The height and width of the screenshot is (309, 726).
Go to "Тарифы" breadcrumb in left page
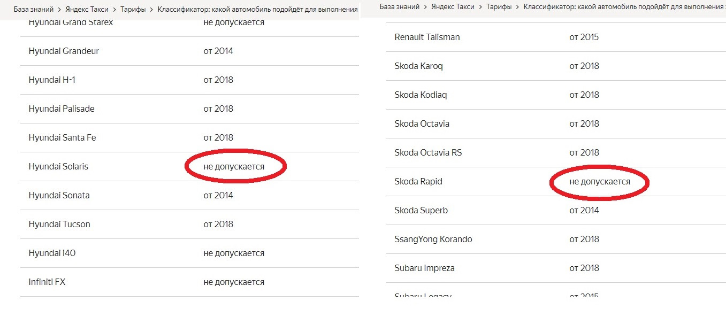tap(132, 10)
